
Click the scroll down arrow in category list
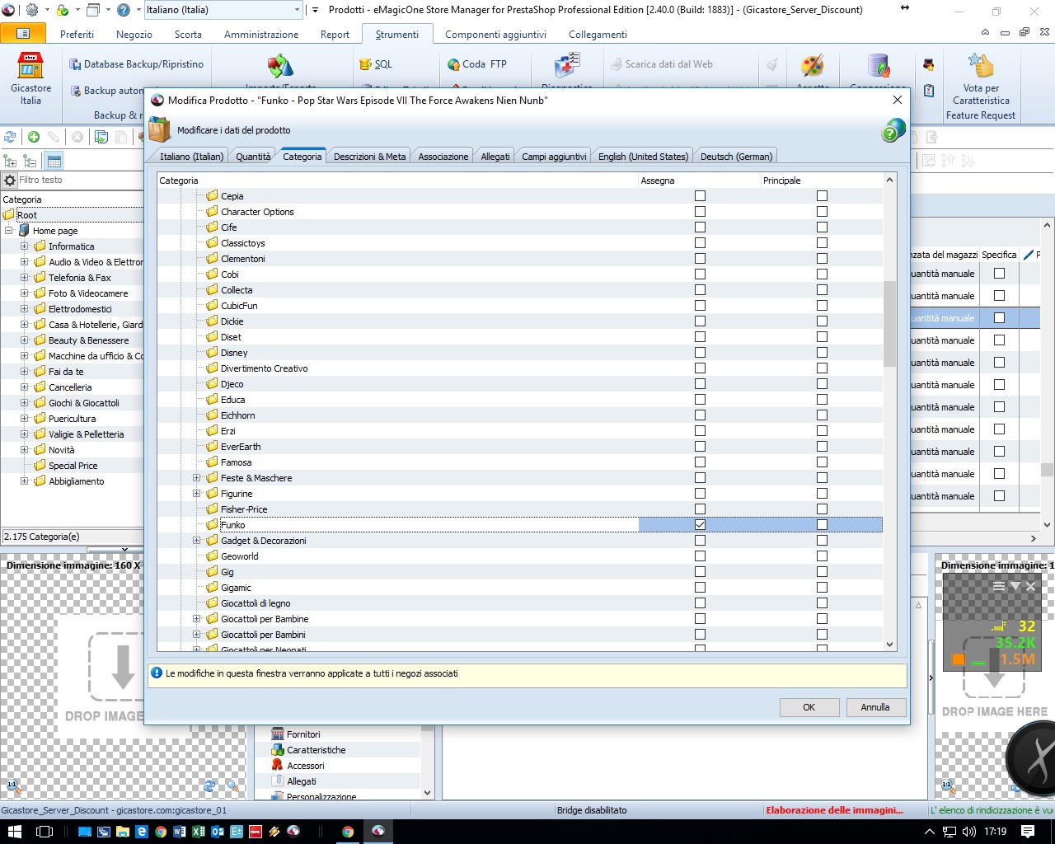[889, 645]
